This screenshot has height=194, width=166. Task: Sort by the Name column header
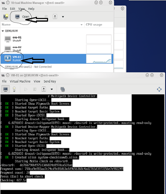pyautogui.click(x=42, y=25)
